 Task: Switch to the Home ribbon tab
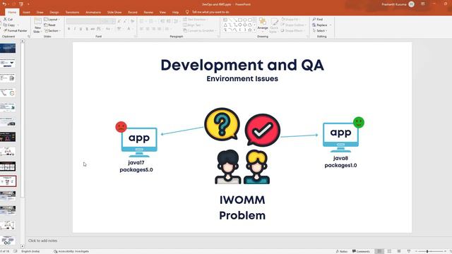[12, 12]
